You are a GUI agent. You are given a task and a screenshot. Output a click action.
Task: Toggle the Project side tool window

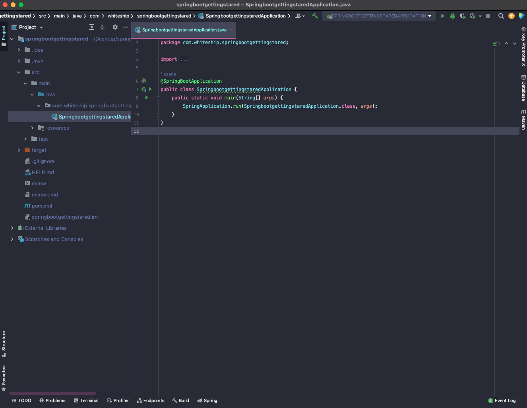[4, 36]
